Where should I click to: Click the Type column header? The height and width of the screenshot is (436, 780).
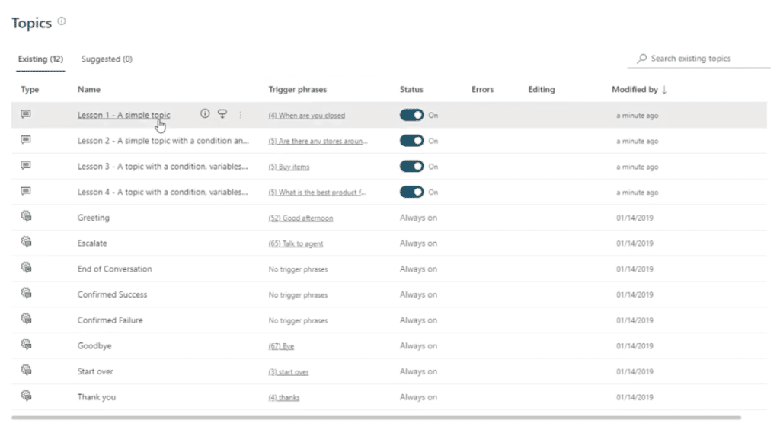tap(30, 90)
